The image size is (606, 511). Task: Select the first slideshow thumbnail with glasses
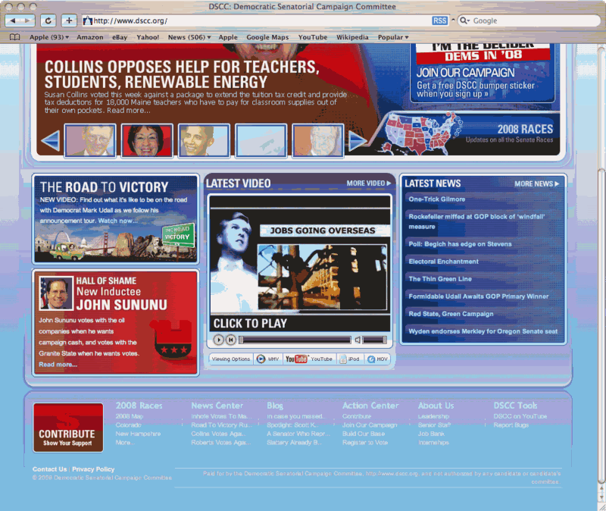[x=90, y=140]
